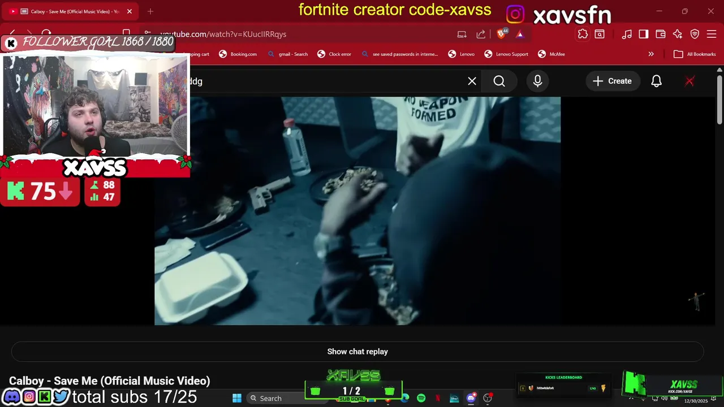Image resolution: width=724 pixels, height=407 pixels.
Task: Share this page via the share icon
Action: [481, 34]
